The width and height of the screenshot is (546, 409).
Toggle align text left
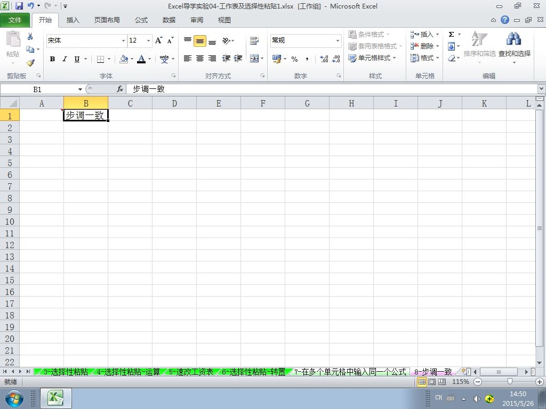pyautogui.click(x=187, y=59)
